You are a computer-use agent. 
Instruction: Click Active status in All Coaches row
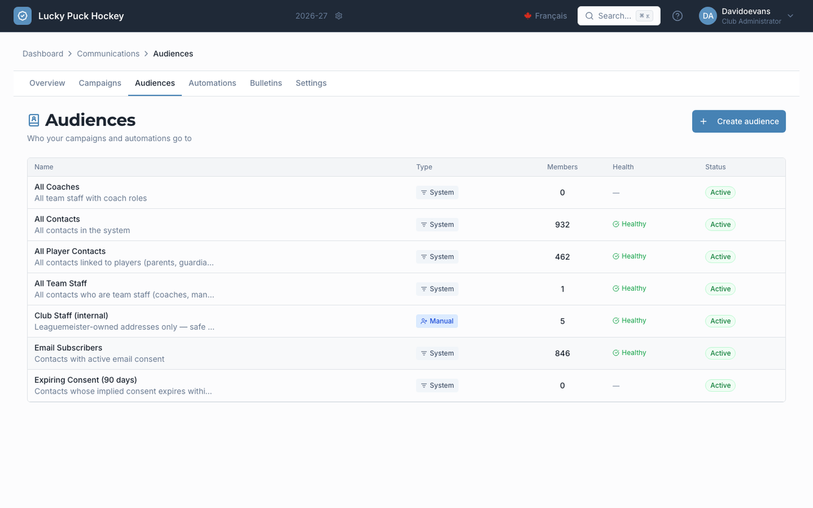(720, 192)
